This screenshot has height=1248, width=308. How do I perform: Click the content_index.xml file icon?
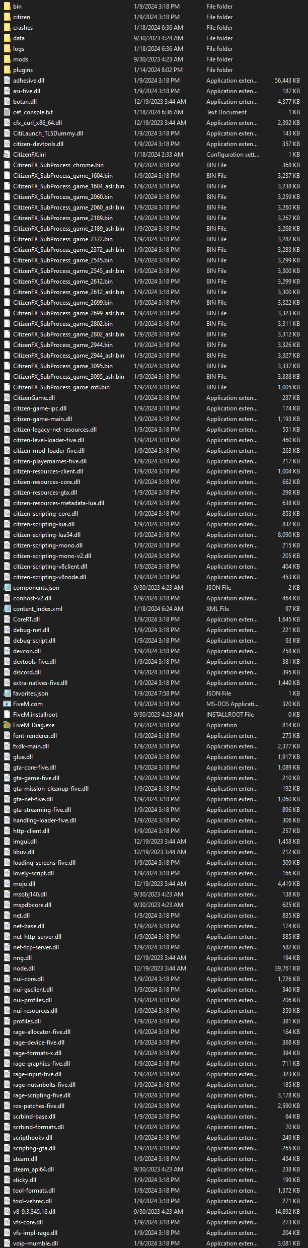[7, 608]
